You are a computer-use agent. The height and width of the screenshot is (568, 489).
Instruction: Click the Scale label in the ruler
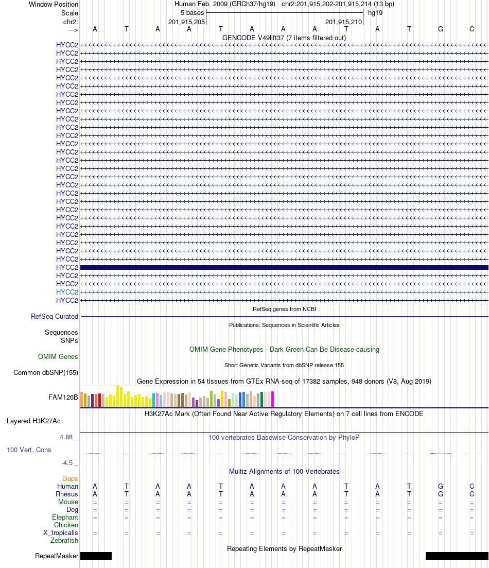pyautogui.click(x=69, y=13)
